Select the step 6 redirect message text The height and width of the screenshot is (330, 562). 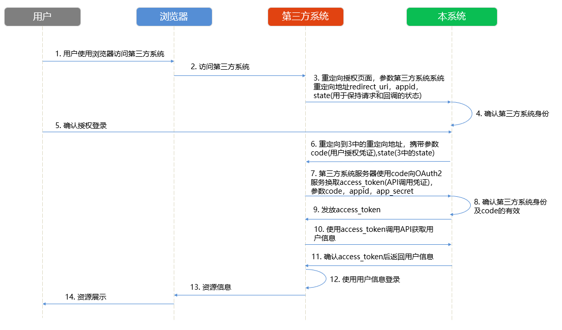click(375, 149)
